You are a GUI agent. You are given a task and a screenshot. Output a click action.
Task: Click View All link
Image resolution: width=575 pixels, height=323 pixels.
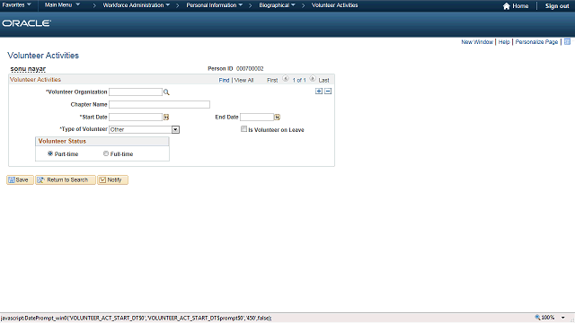click(x=243, y=80)
